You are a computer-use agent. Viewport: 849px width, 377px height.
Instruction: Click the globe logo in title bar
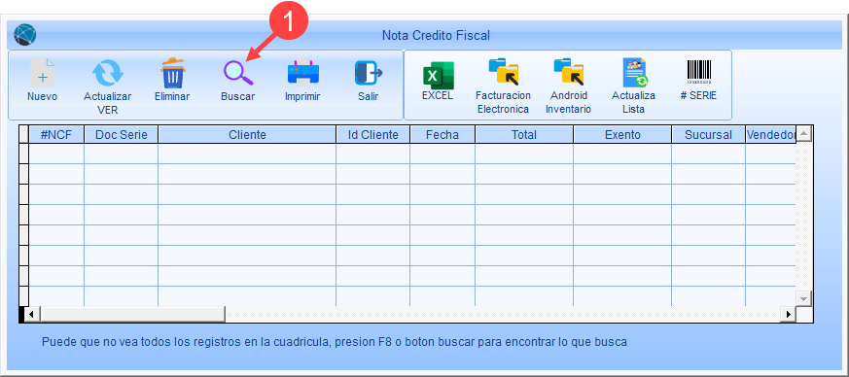click(24, 35)
